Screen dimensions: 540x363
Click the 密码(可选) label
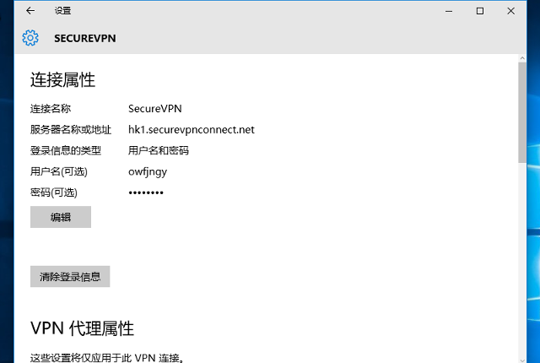coord(54,192)
